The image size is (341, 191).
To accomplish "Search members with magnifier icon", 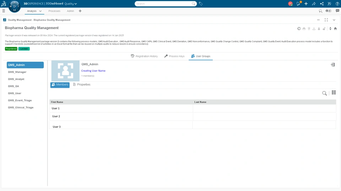I will pyautogui.click(x=324, y=93).
